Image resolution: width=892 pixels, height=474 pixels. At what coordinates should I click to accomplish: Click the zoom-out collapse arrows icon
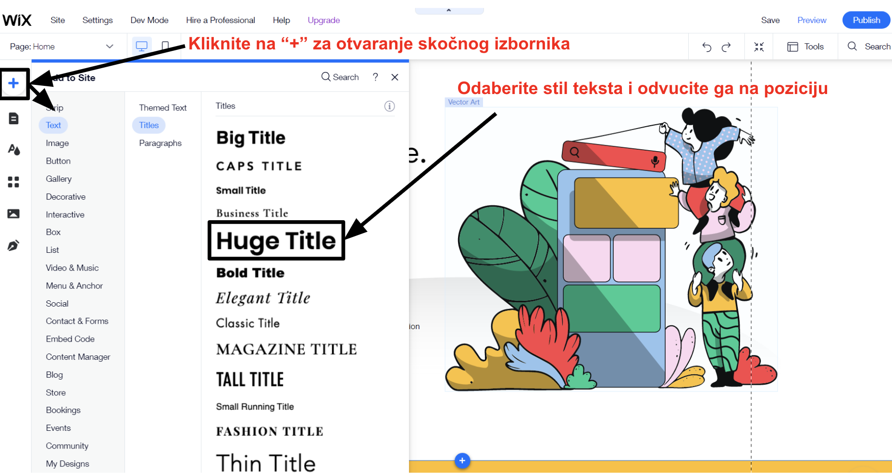pyautogui.click(x=759, y=47)
